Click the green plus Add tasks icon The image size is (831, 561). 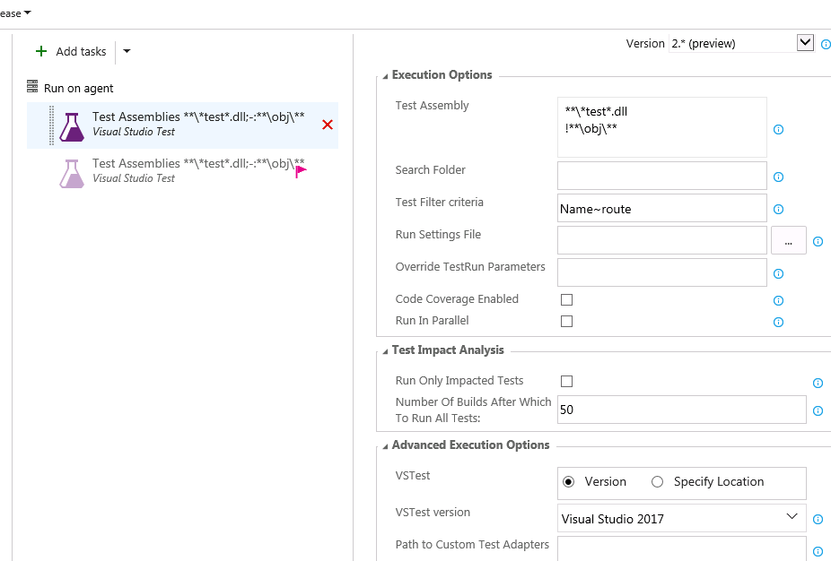[x=41, y=51]
